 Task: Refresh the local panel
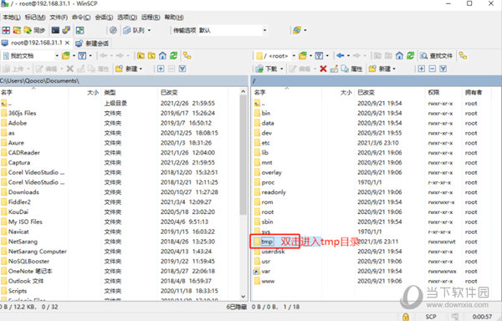click(x=173, y=56)
